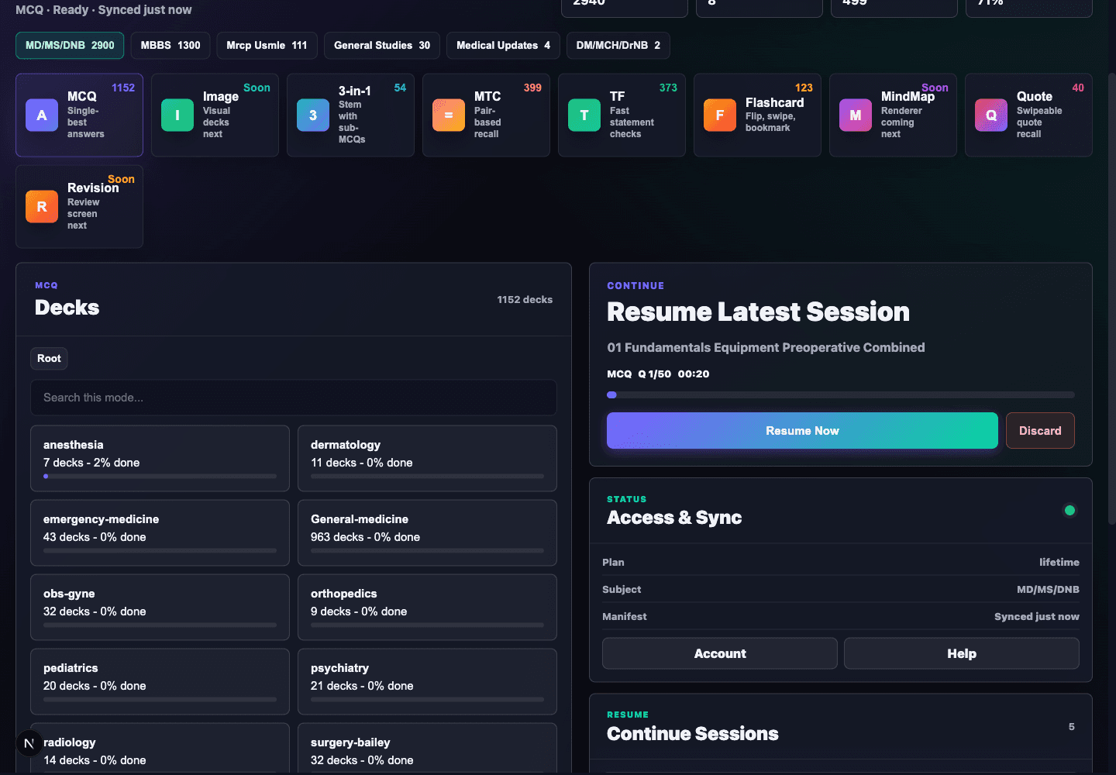Image resolution: width=1116 pixels, height=775 pixels.
Task: Open the obs-gyne deck folder
Action: 160,607
